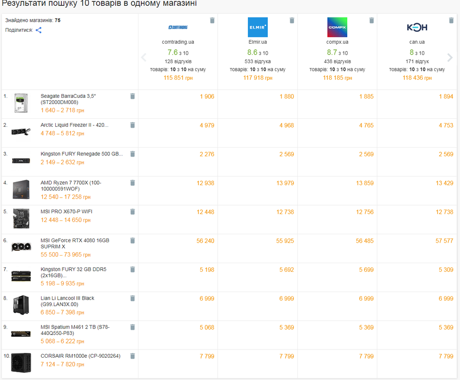Open the Elmir.ua store link

[x=257, y=42]
